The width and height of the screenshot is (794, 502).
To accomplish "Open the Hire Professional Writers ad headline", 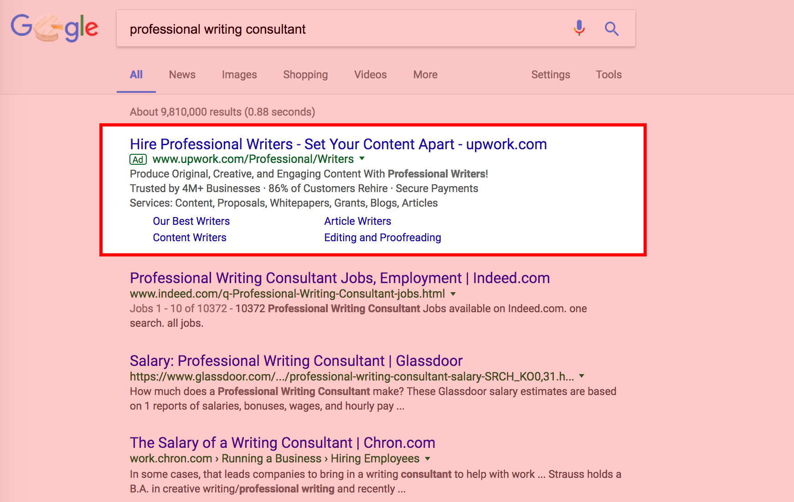I will 338,144.
